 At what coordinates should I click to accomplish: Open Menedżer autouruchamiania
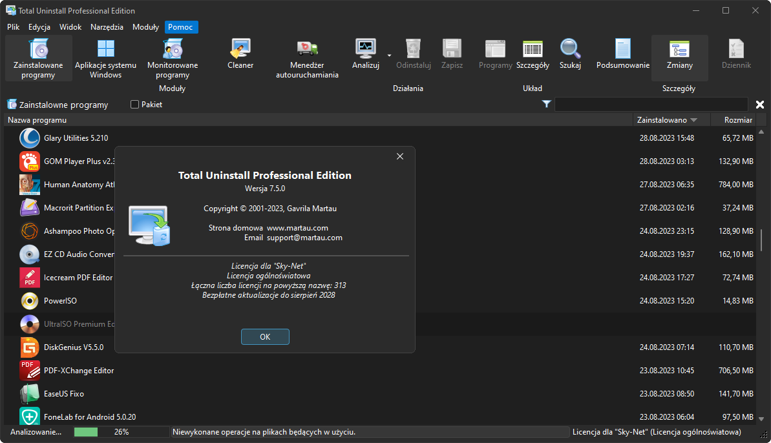pyautogui.click(x=308, y=58)
